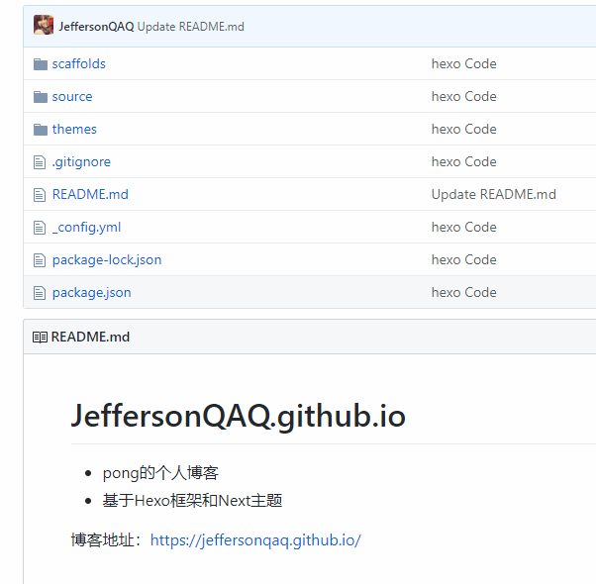The width and height of the screenshot is (596, 584).
Task: Click the package.json file icon
Action: (x=40, y=293)
